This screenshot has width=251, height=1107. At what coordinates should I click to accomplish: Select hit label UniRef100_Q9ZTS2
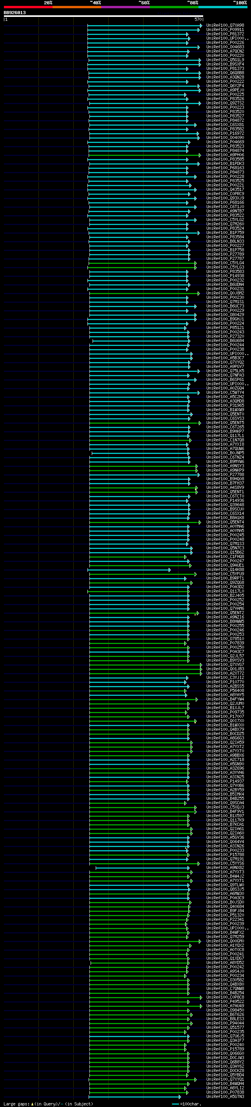pos(225,103)
